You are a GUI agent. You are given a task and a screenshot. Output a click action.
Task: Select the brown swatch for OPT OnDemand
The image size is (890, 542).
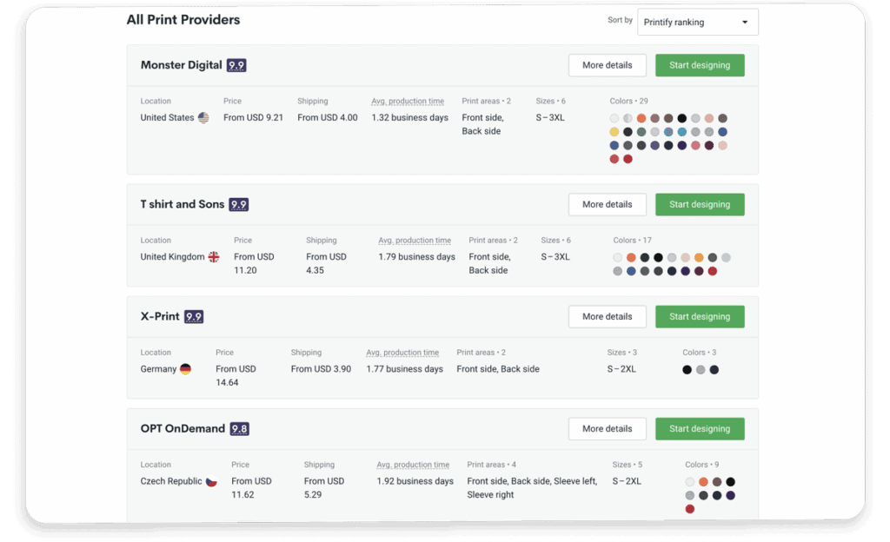717,482
